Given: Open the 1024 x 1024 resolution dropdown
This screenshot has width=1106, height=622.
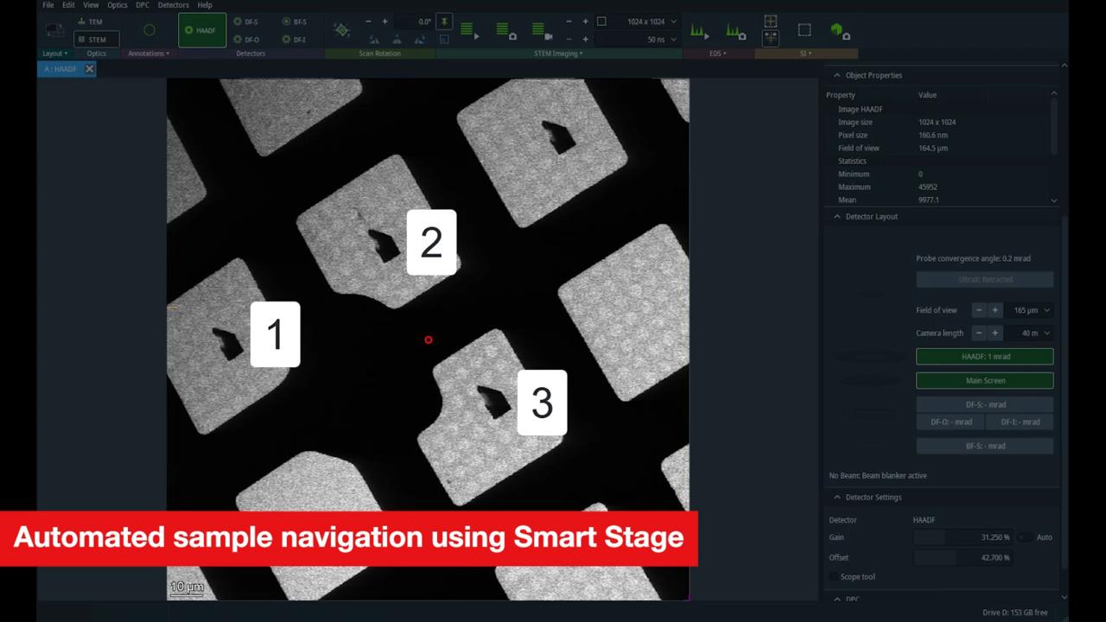Looking at the screenshot, I should click(652, 22).
